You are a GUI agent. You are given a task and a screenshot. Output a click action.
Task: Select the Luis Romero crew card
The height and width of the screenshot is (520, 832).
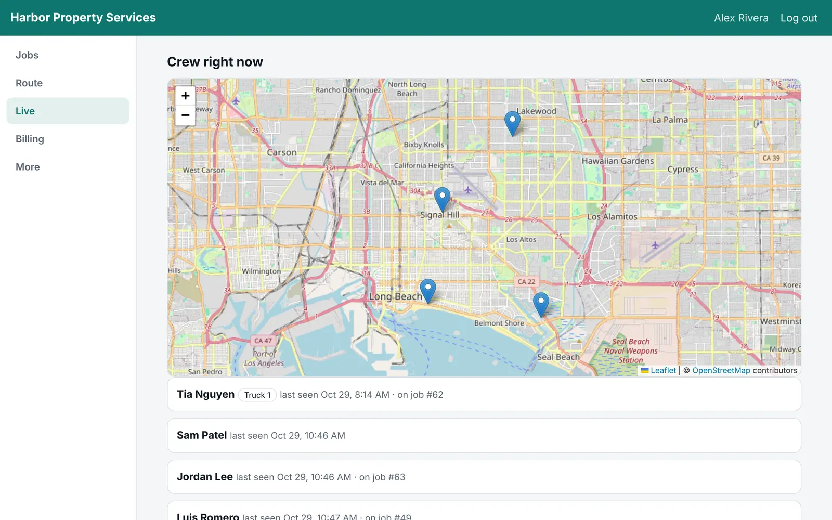[x=484, y=511]
